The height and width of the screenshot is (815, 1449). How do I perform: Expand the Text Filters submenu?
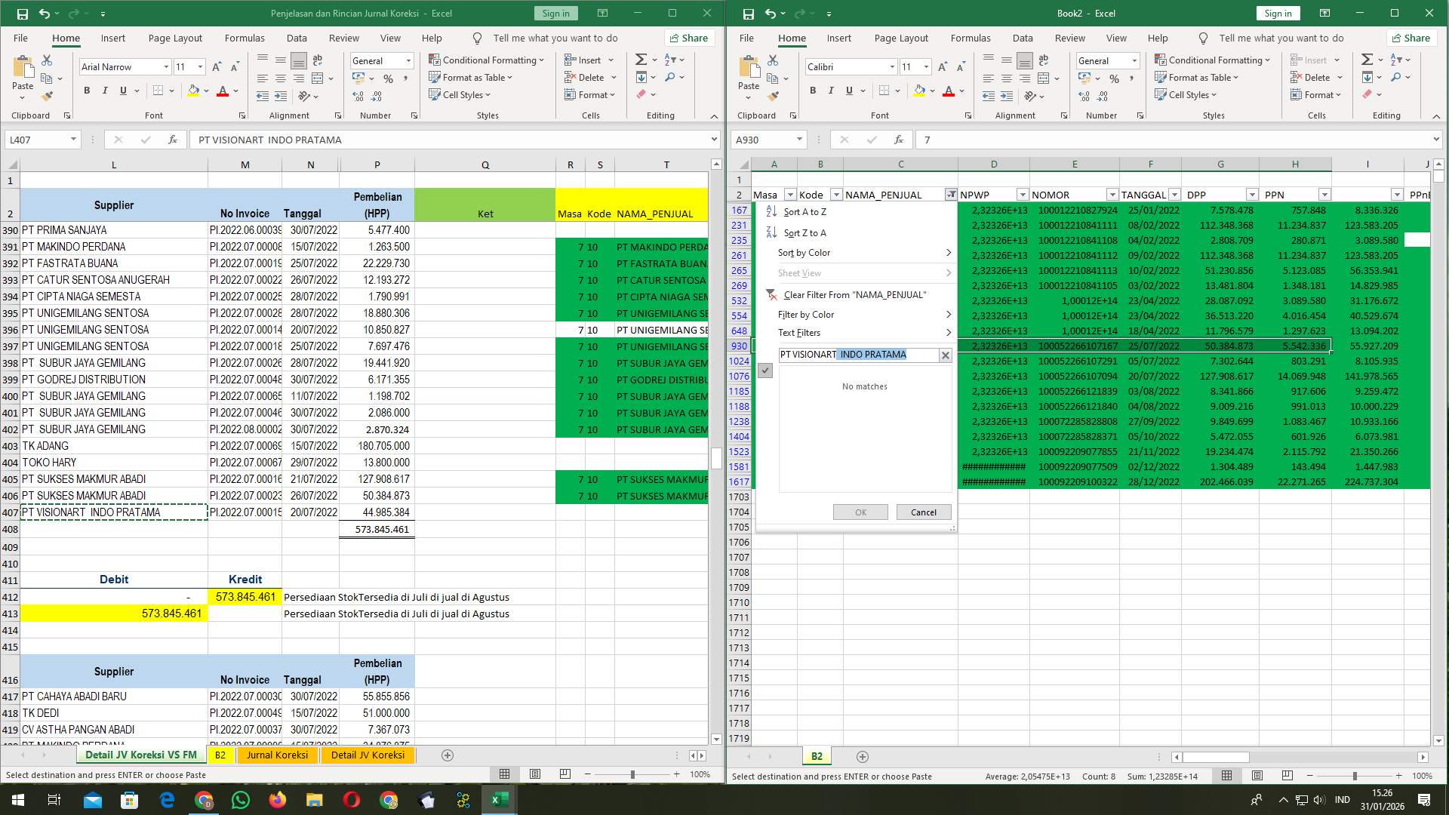799,332
